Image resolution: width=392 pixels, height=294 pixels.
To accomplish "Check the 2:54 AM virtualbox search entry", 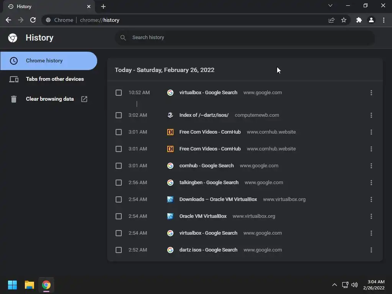I will pyautogui.click(x=119, y=233).
